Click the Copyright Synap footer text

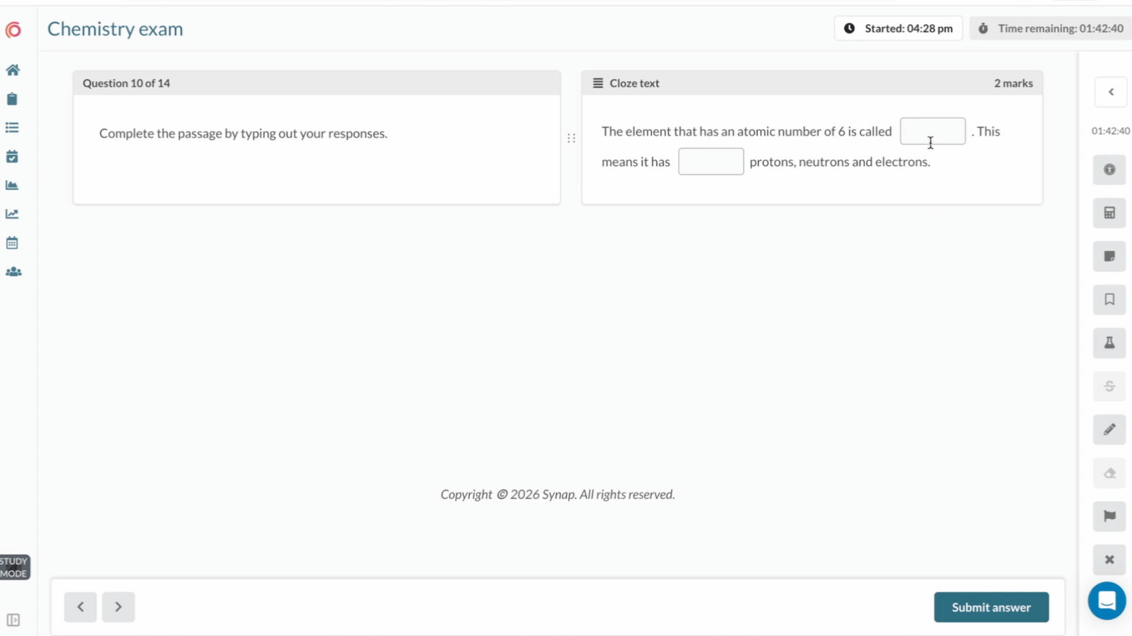pos(558,495)
